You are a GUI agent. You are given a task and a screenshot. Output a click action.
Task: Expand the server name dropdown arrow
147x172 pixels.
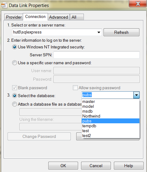(x=99, y=32)
